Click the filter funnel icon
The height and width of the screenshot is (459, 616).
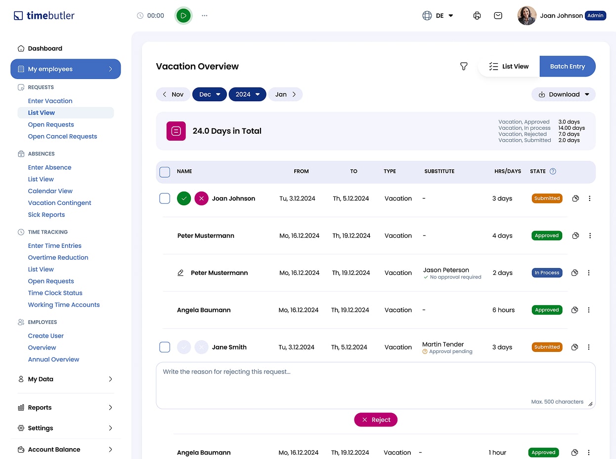tap(464, 66)
